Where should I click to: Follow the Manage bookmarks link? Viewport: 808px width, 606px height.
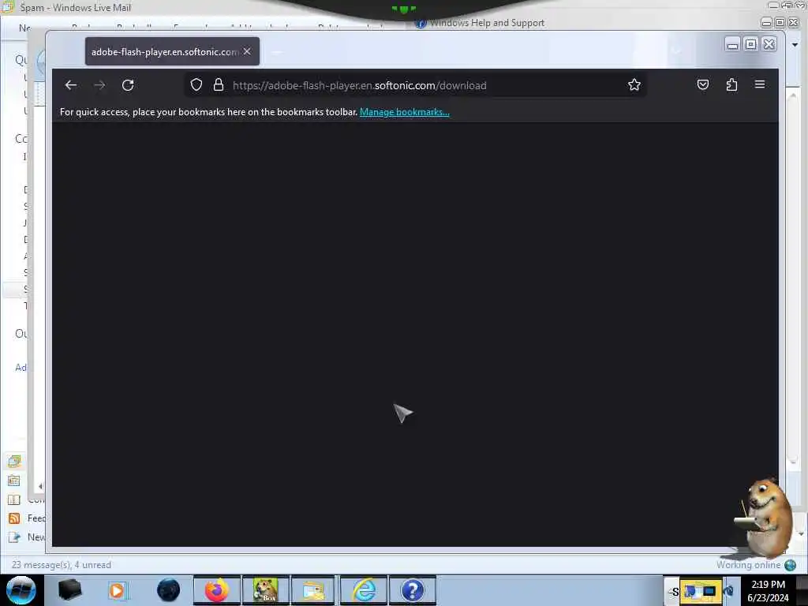[405, 112]
